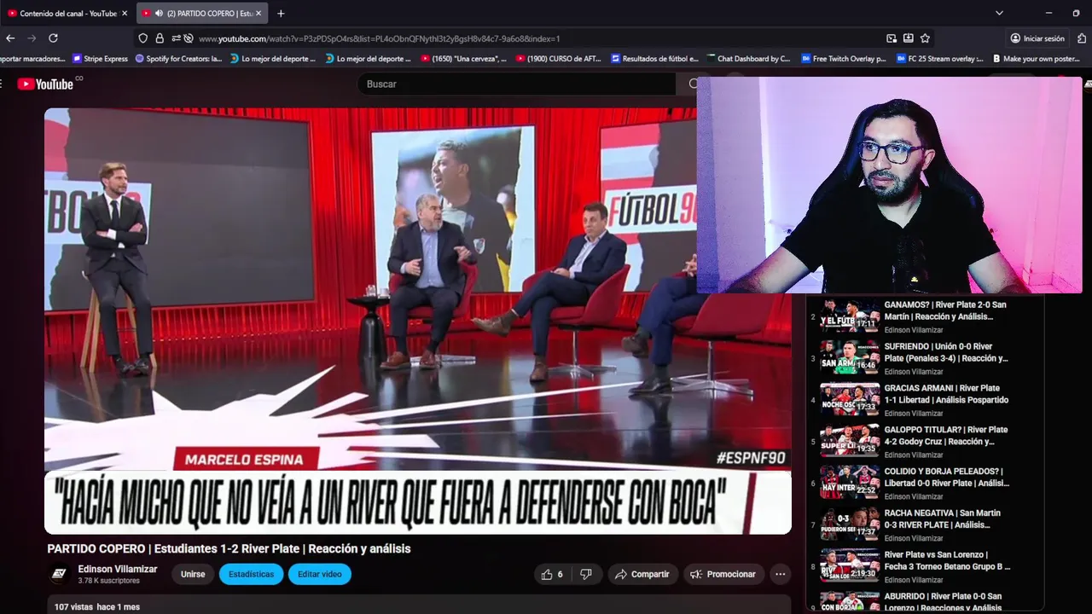The width and height of the screenshot is (1092, 614).
Task: Open the Resultados de fútbol bookmark
Action: coord(655,59)
